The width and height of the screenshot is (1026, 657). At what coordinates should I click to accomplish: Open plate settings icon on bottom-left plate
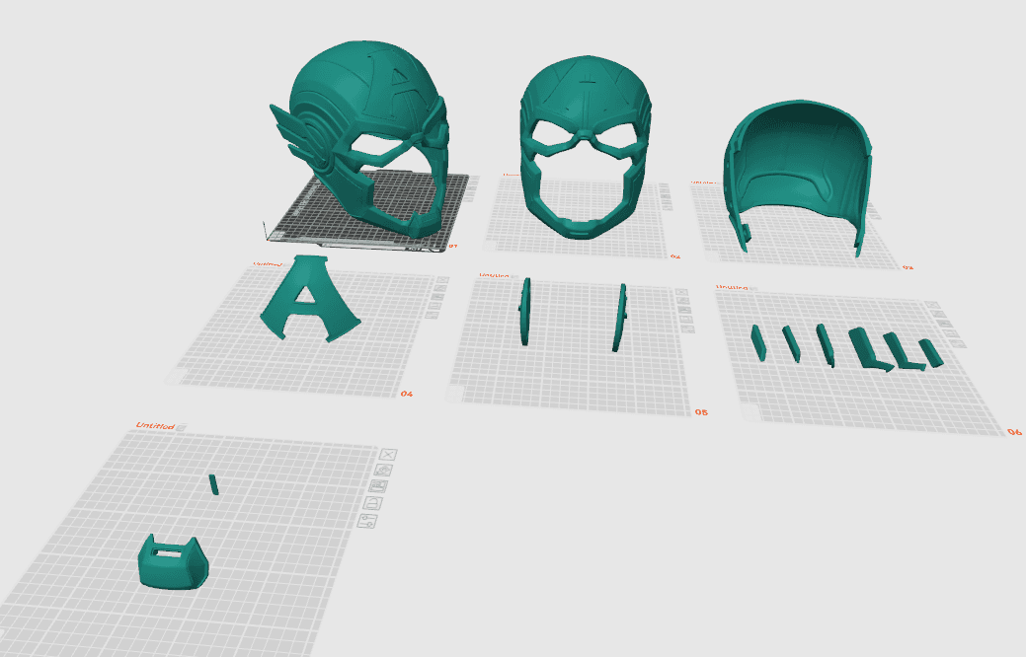[367, 521]
